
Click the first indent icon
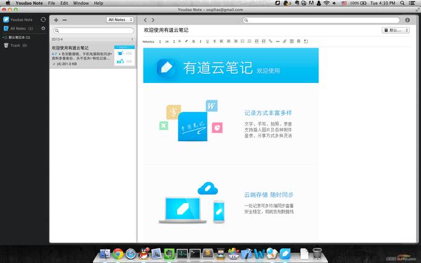point(256,41)
